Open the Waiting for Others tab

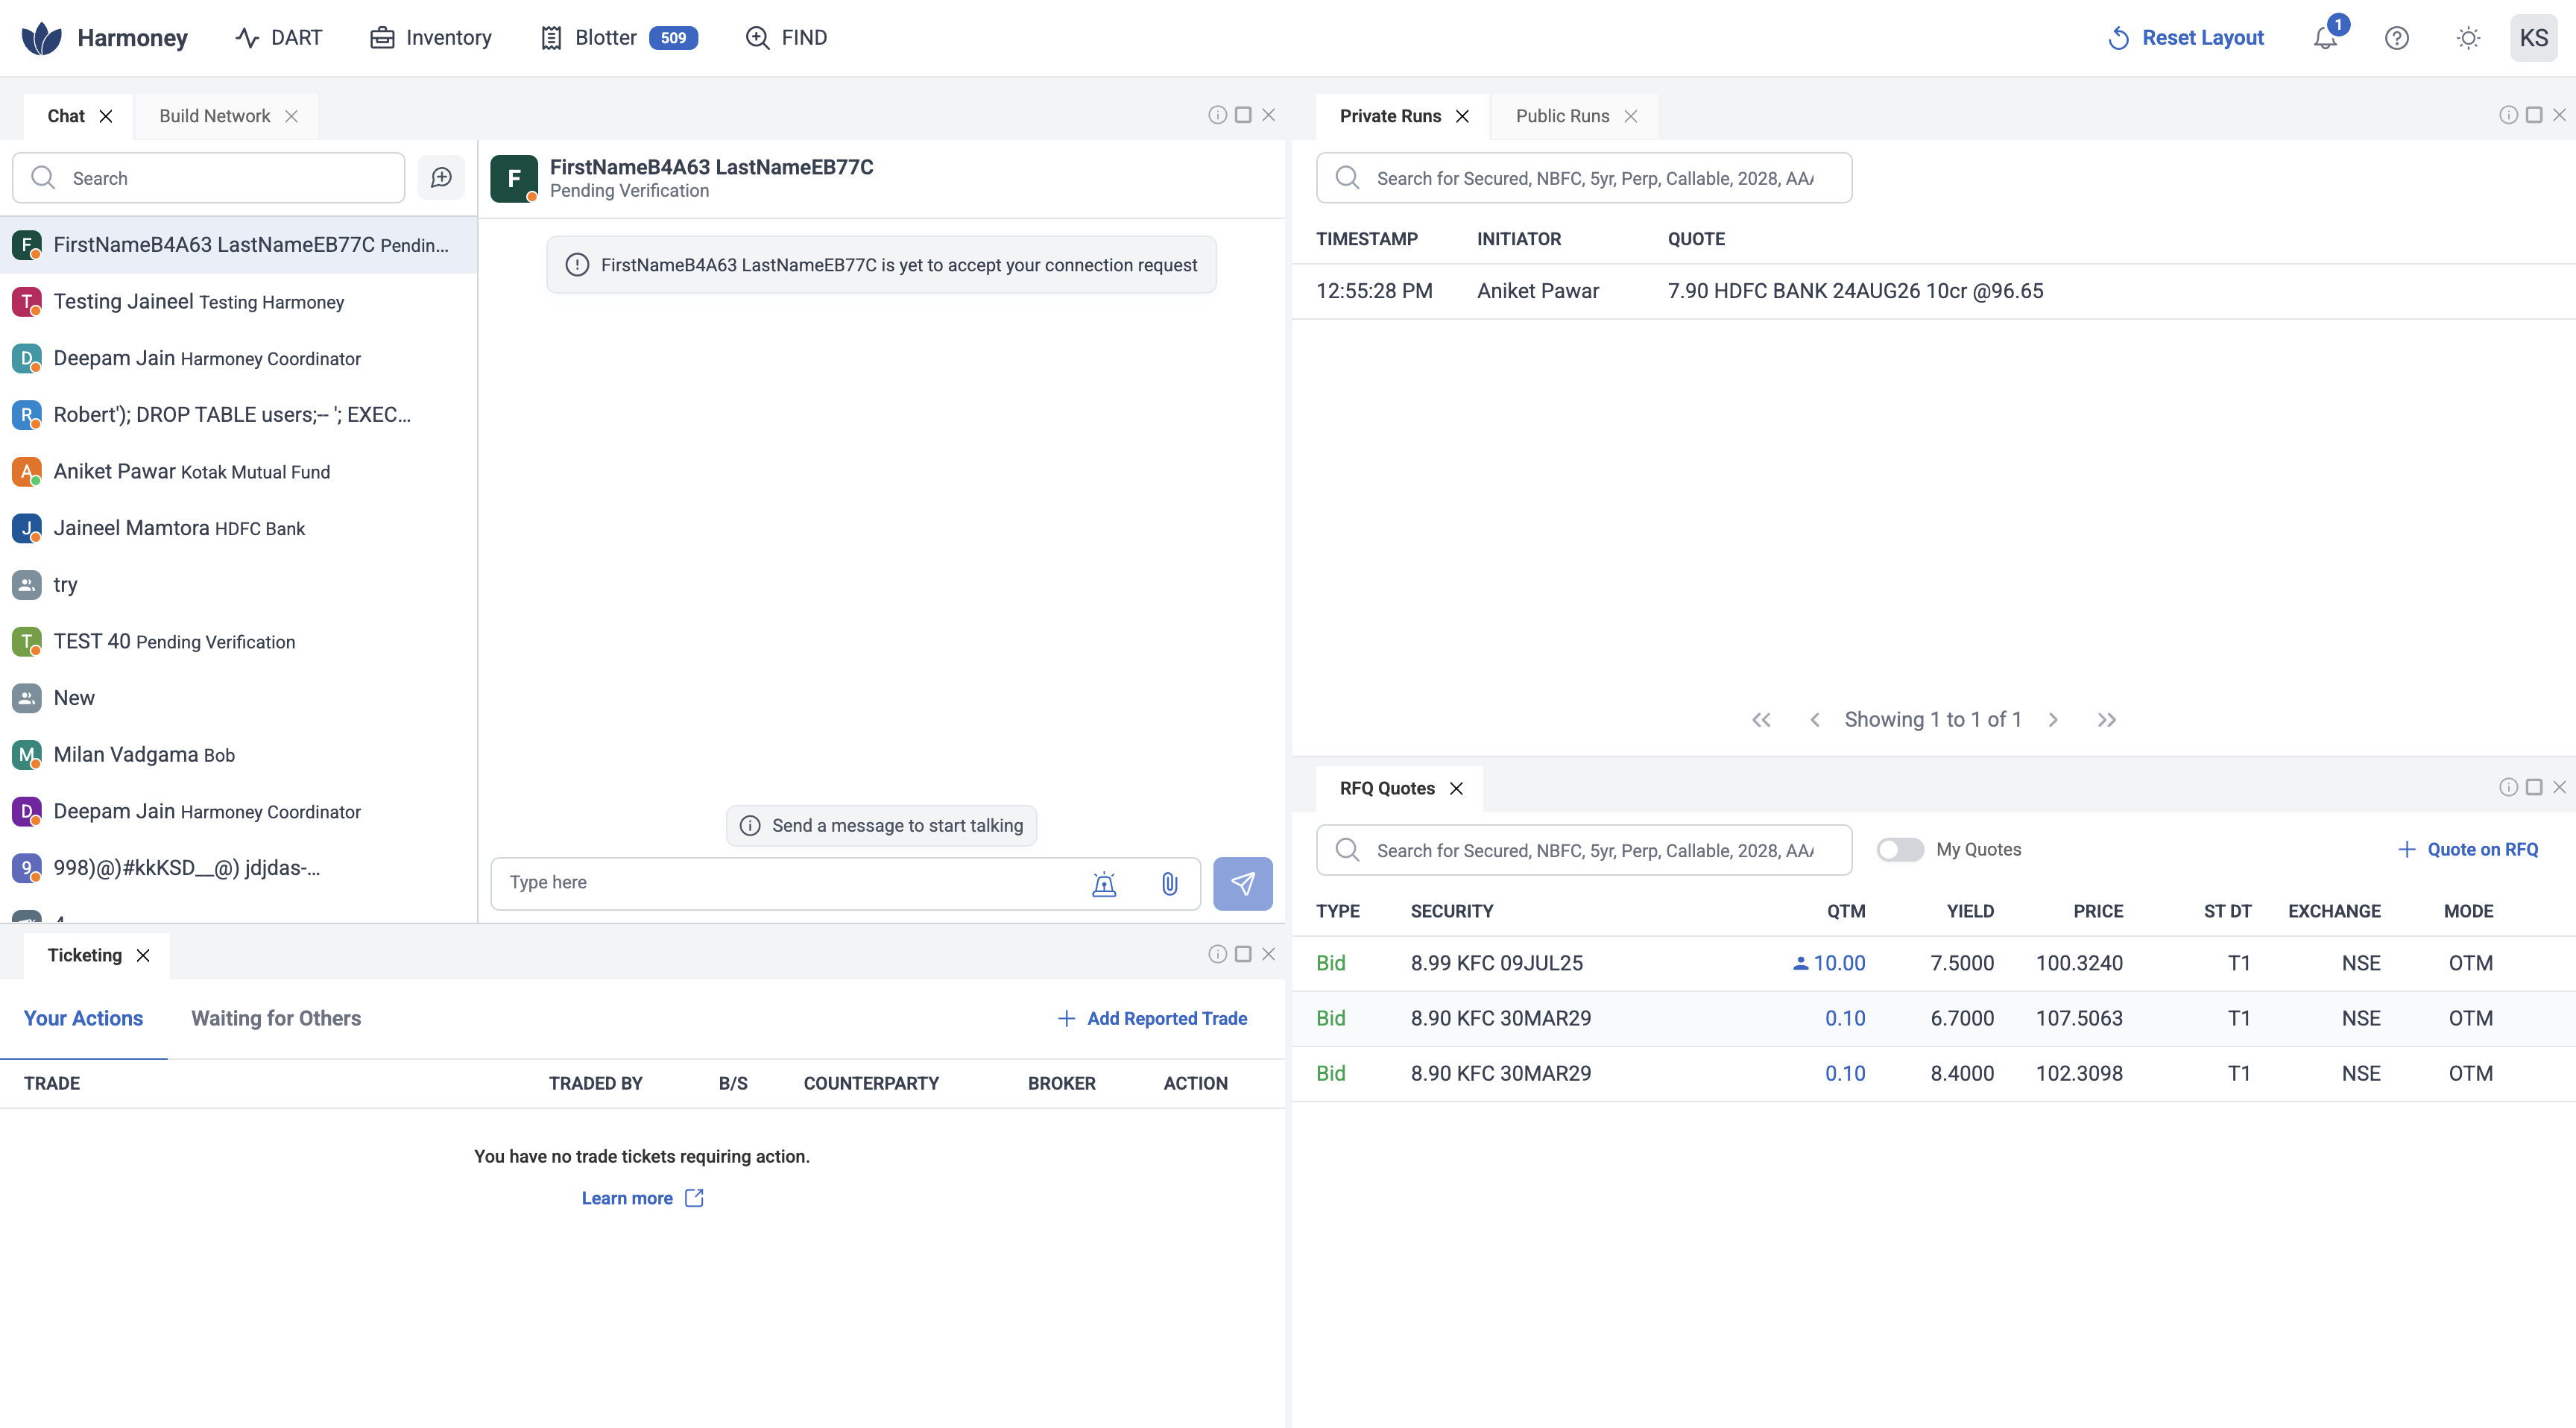[276, 1018]
